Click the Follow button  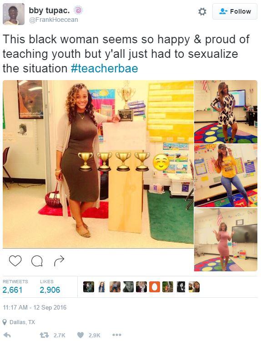(x=235, y=11)
